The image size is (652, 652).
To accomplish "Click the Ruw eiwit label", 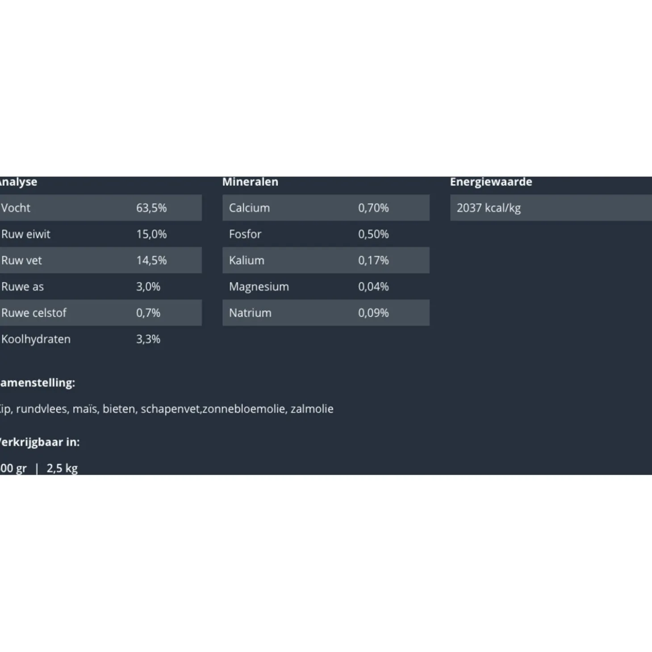I will click(26, 234).
